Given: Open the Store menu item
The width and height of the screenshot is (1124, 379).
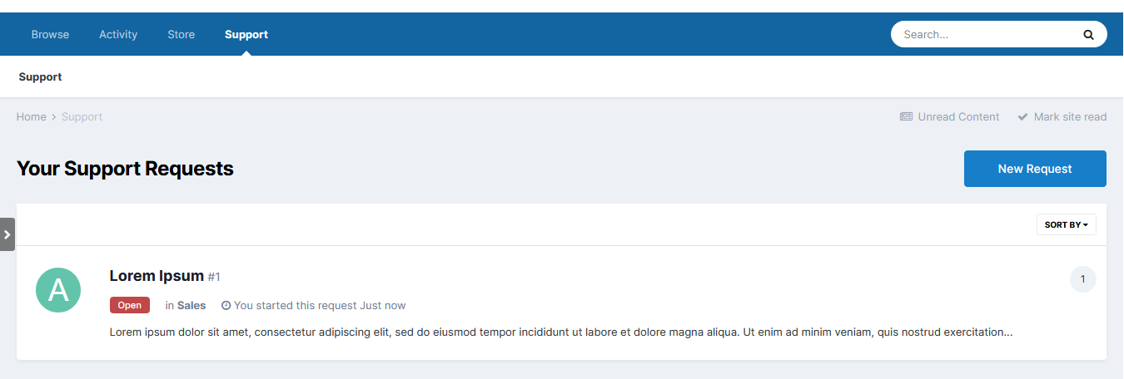Looking at the screenshot, I should [x=181, y=35].
